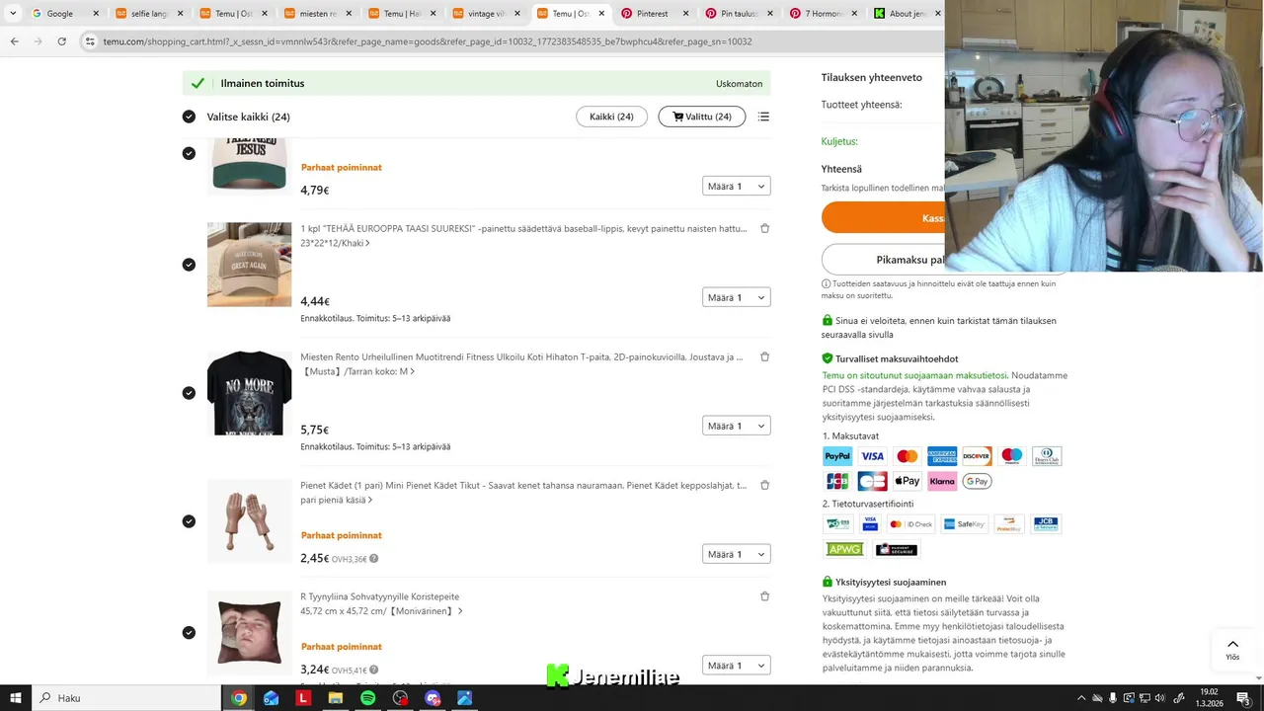This screenshot has height=711, width=1264.
Task: Open OVH price info icon for Tyynyliina
Action: (x=373, y=671)
